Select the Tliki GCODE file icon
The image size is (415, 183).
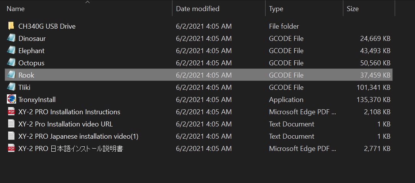(x=11, y=87)
